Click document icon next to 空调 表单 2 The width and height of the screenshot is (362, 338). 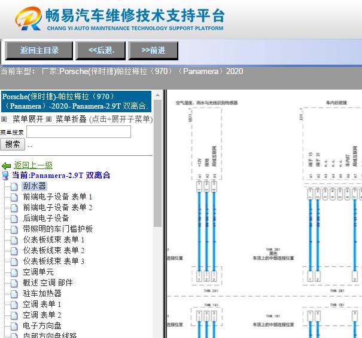14,315
